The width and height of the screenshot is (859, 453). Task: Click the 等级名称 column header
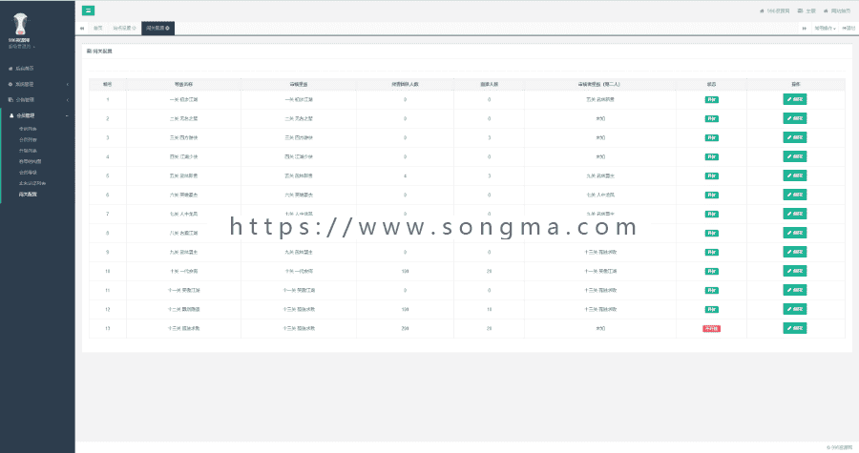point(183,84)
